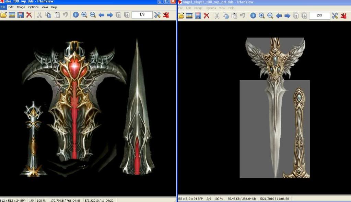
Task: Go to previous image in angel_slayer window
Action: [279, 15]
